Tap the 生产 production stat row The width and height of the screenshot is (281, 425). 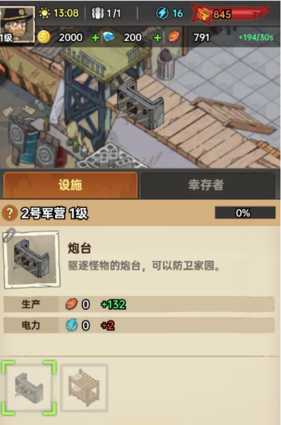click(x=139, y=304)
